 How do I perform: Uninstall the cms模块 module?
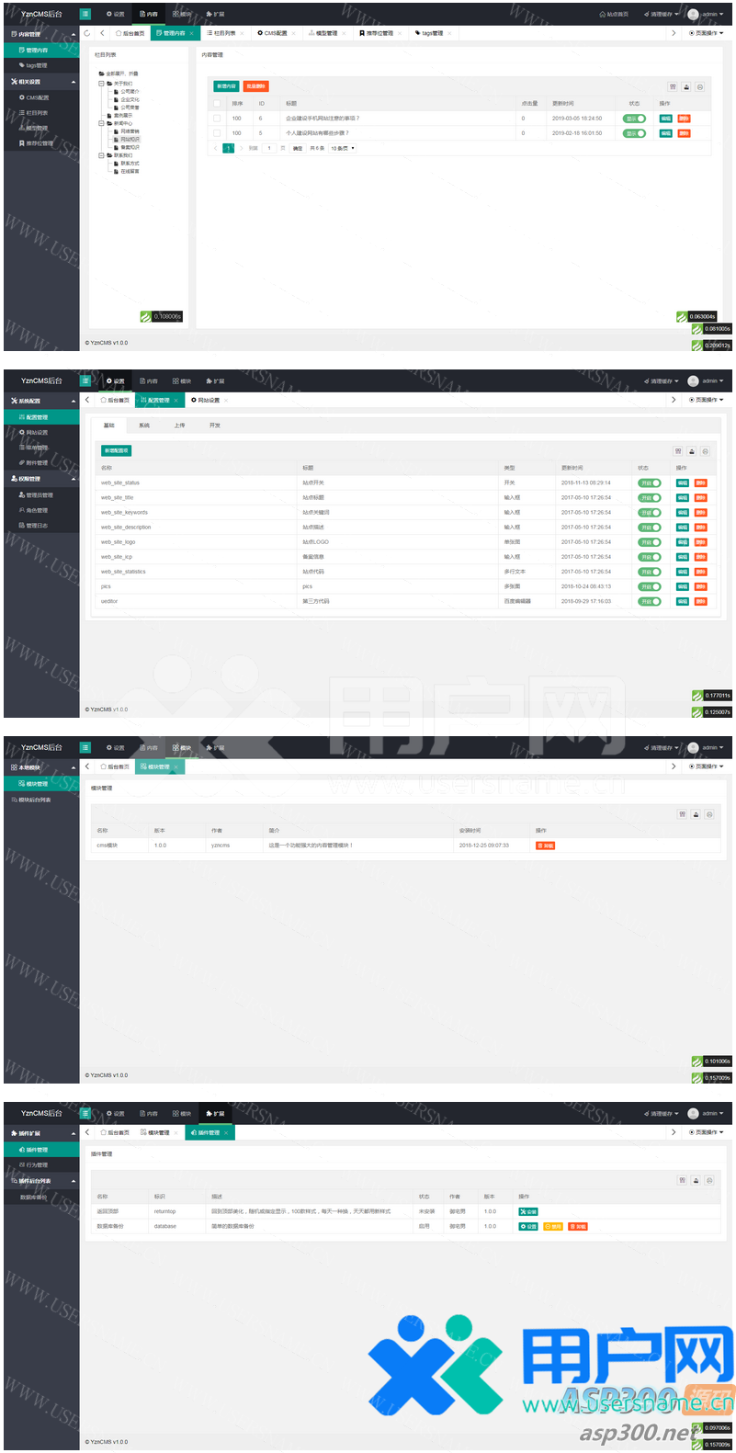coord(545,846)
